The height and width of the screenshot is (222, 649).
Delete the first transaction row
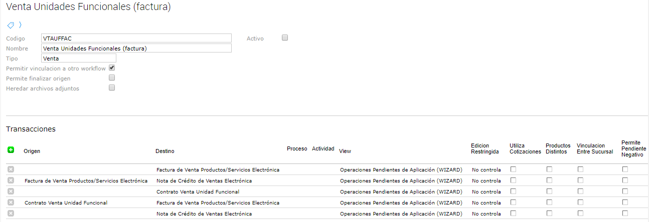coord(11,169)
